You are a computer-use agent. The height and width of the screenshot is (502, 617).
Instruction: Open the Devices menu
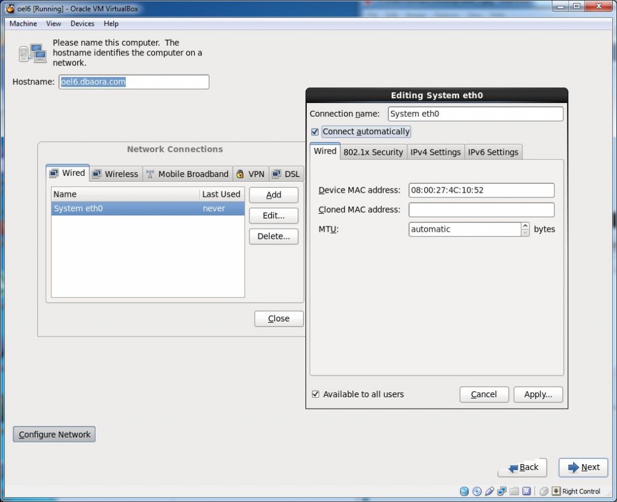[82, 23]
